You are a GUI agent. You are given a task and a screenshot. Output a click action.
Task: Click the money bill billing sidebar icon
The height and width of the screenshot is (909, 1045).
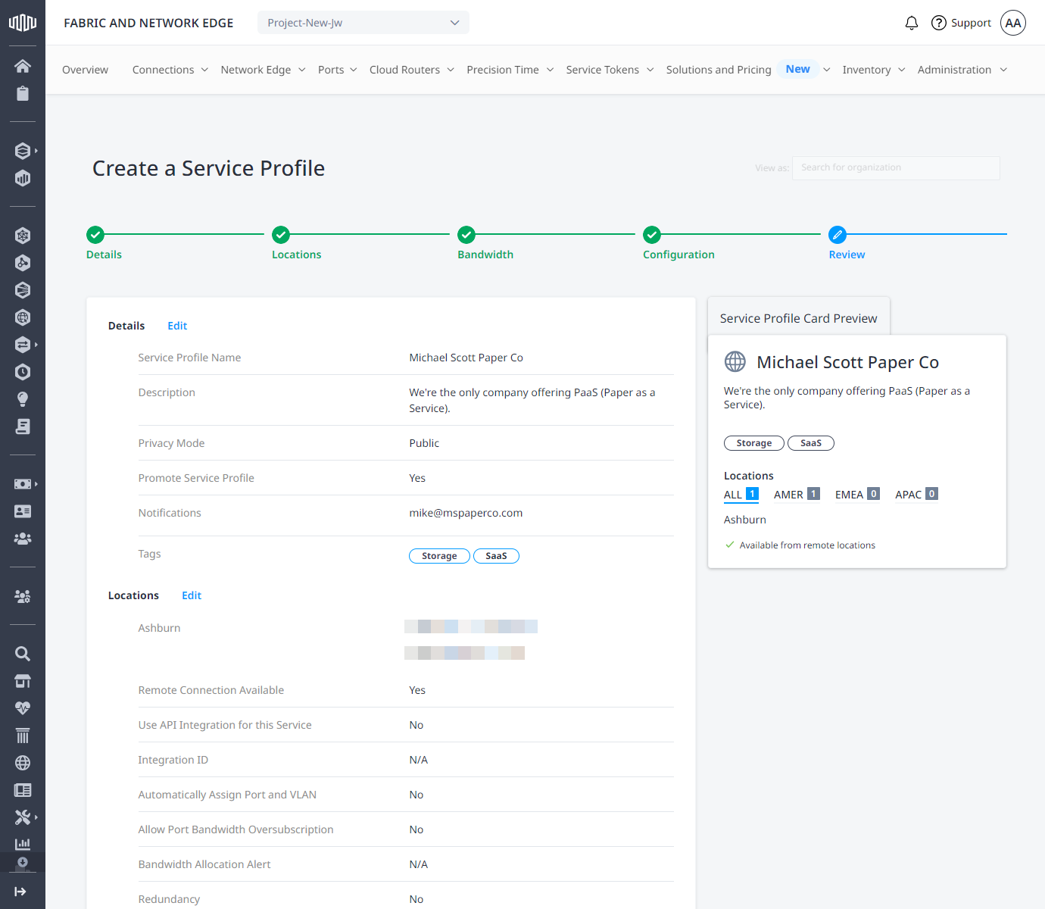tap(23, 484)
